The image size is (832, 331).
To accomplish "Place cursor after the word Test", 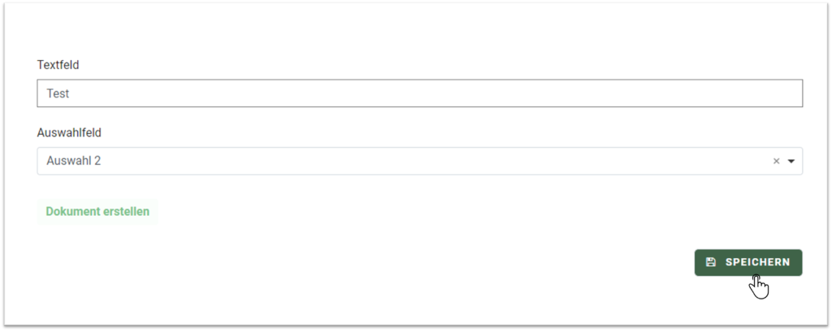I will [x=70, y=93].
